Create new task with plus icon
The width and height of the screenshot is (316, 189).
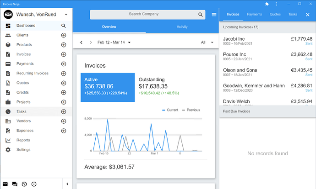64,112
